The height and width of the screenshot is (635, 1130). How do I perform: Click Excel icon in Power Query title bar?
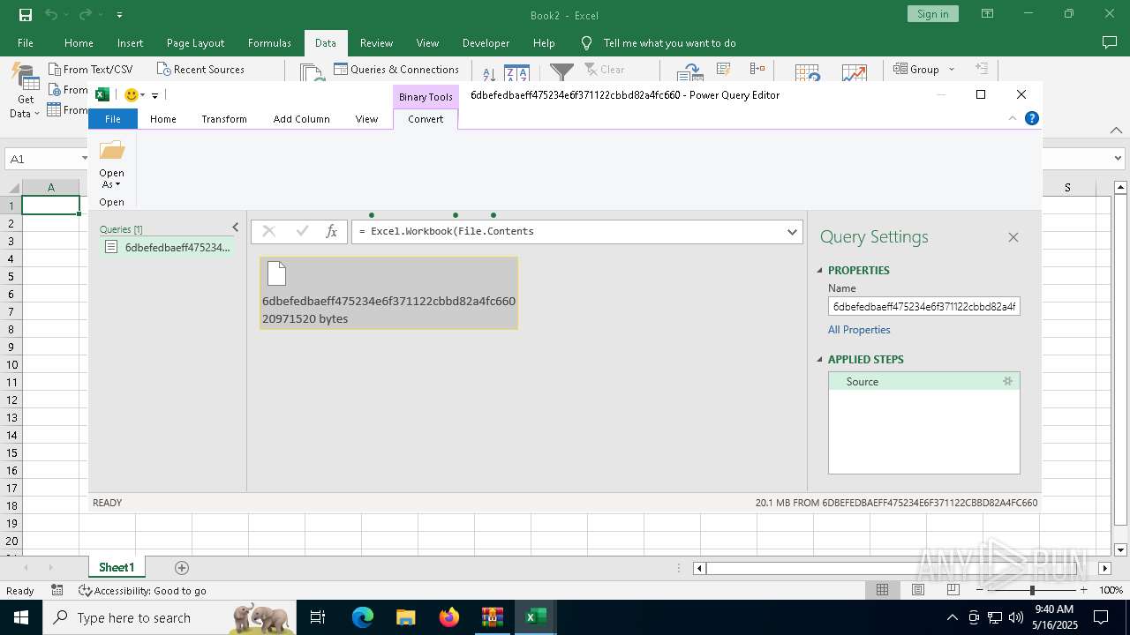[102, 95]
